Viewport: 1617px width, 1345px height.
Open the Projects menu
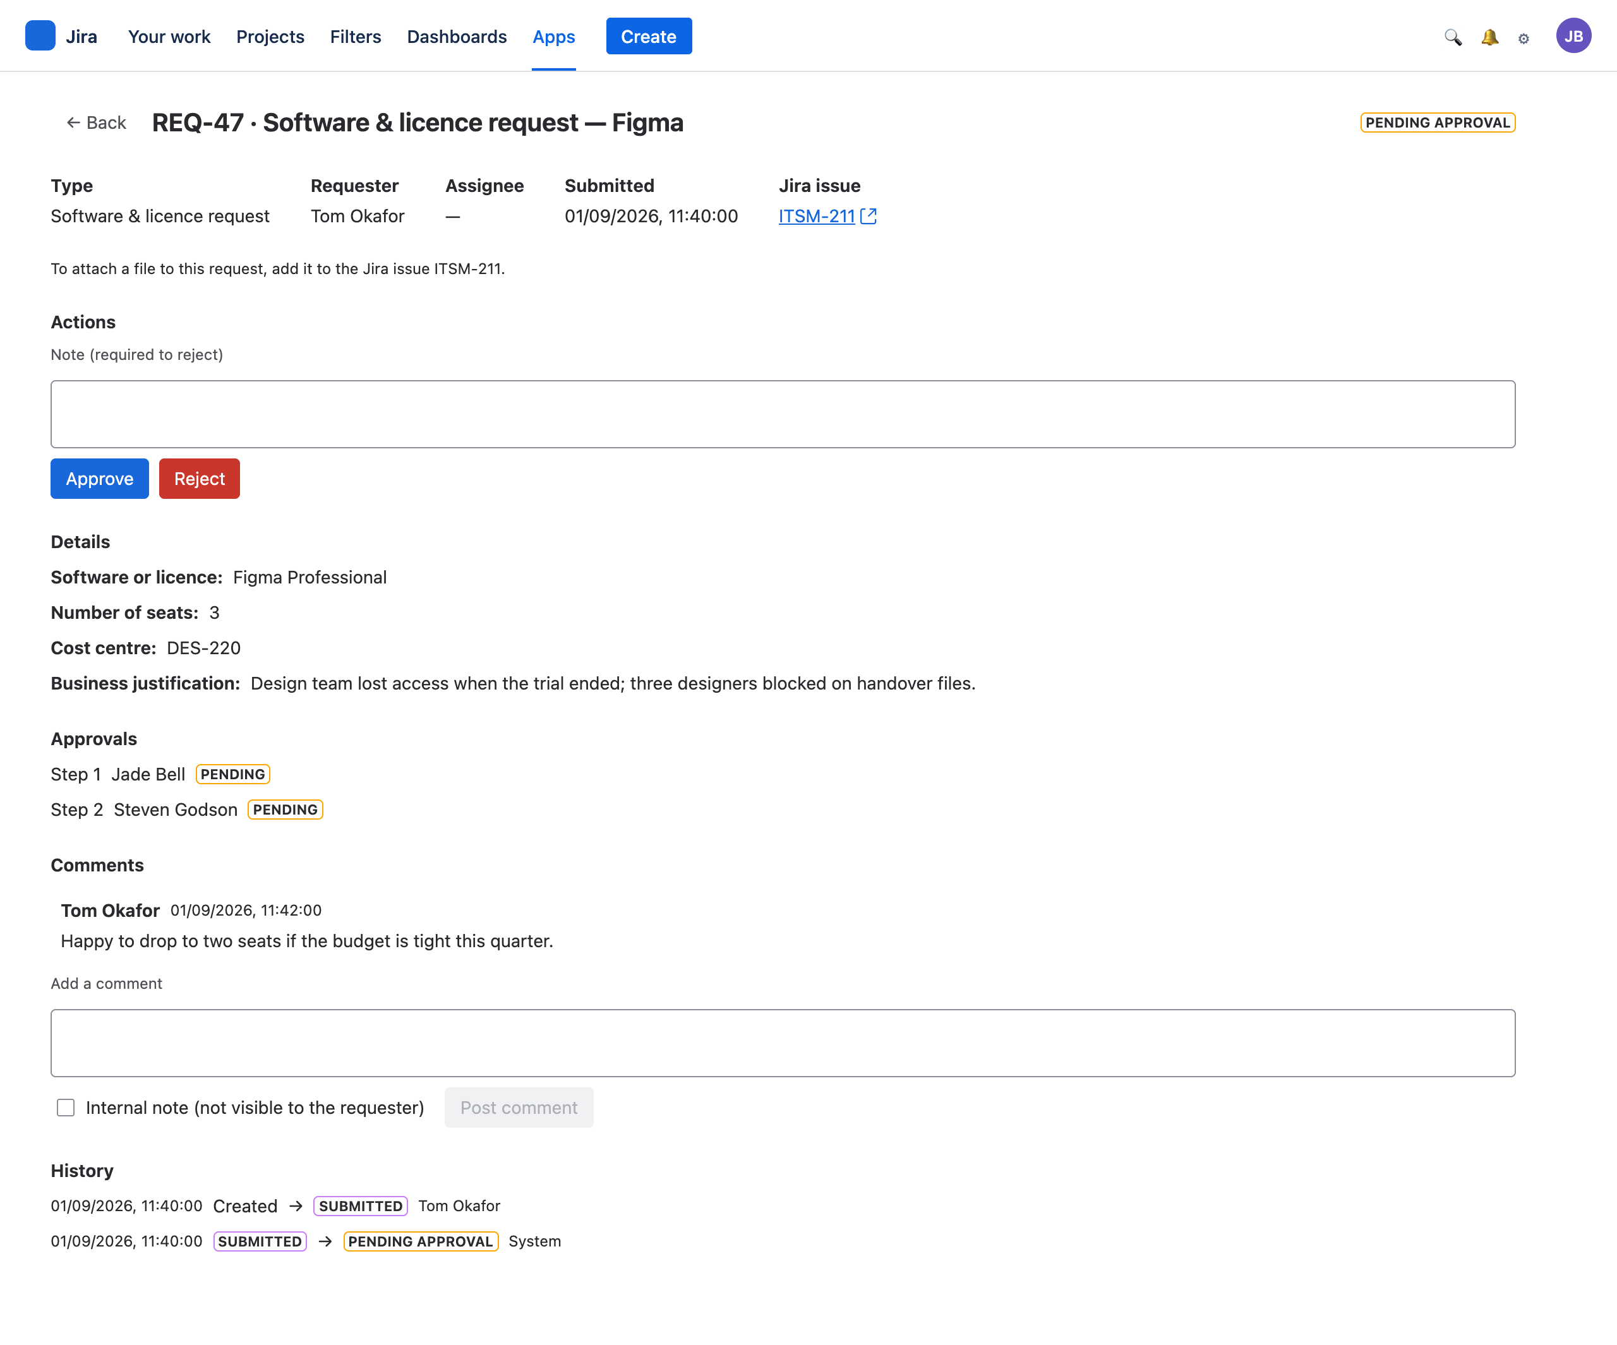(270, 36)
